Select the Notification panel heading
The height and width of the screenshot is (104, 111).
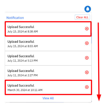pos(15,18)
